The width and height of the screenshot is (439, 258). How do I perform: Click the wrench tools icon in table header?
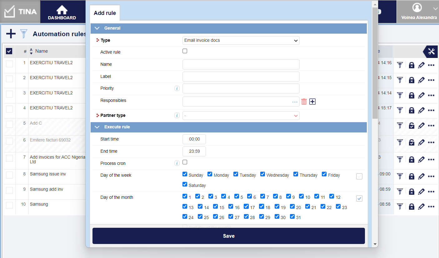tap(431, 52)
